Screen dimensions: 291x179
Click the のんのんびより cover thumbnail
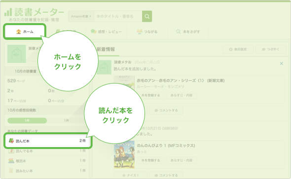click(124, 155)
